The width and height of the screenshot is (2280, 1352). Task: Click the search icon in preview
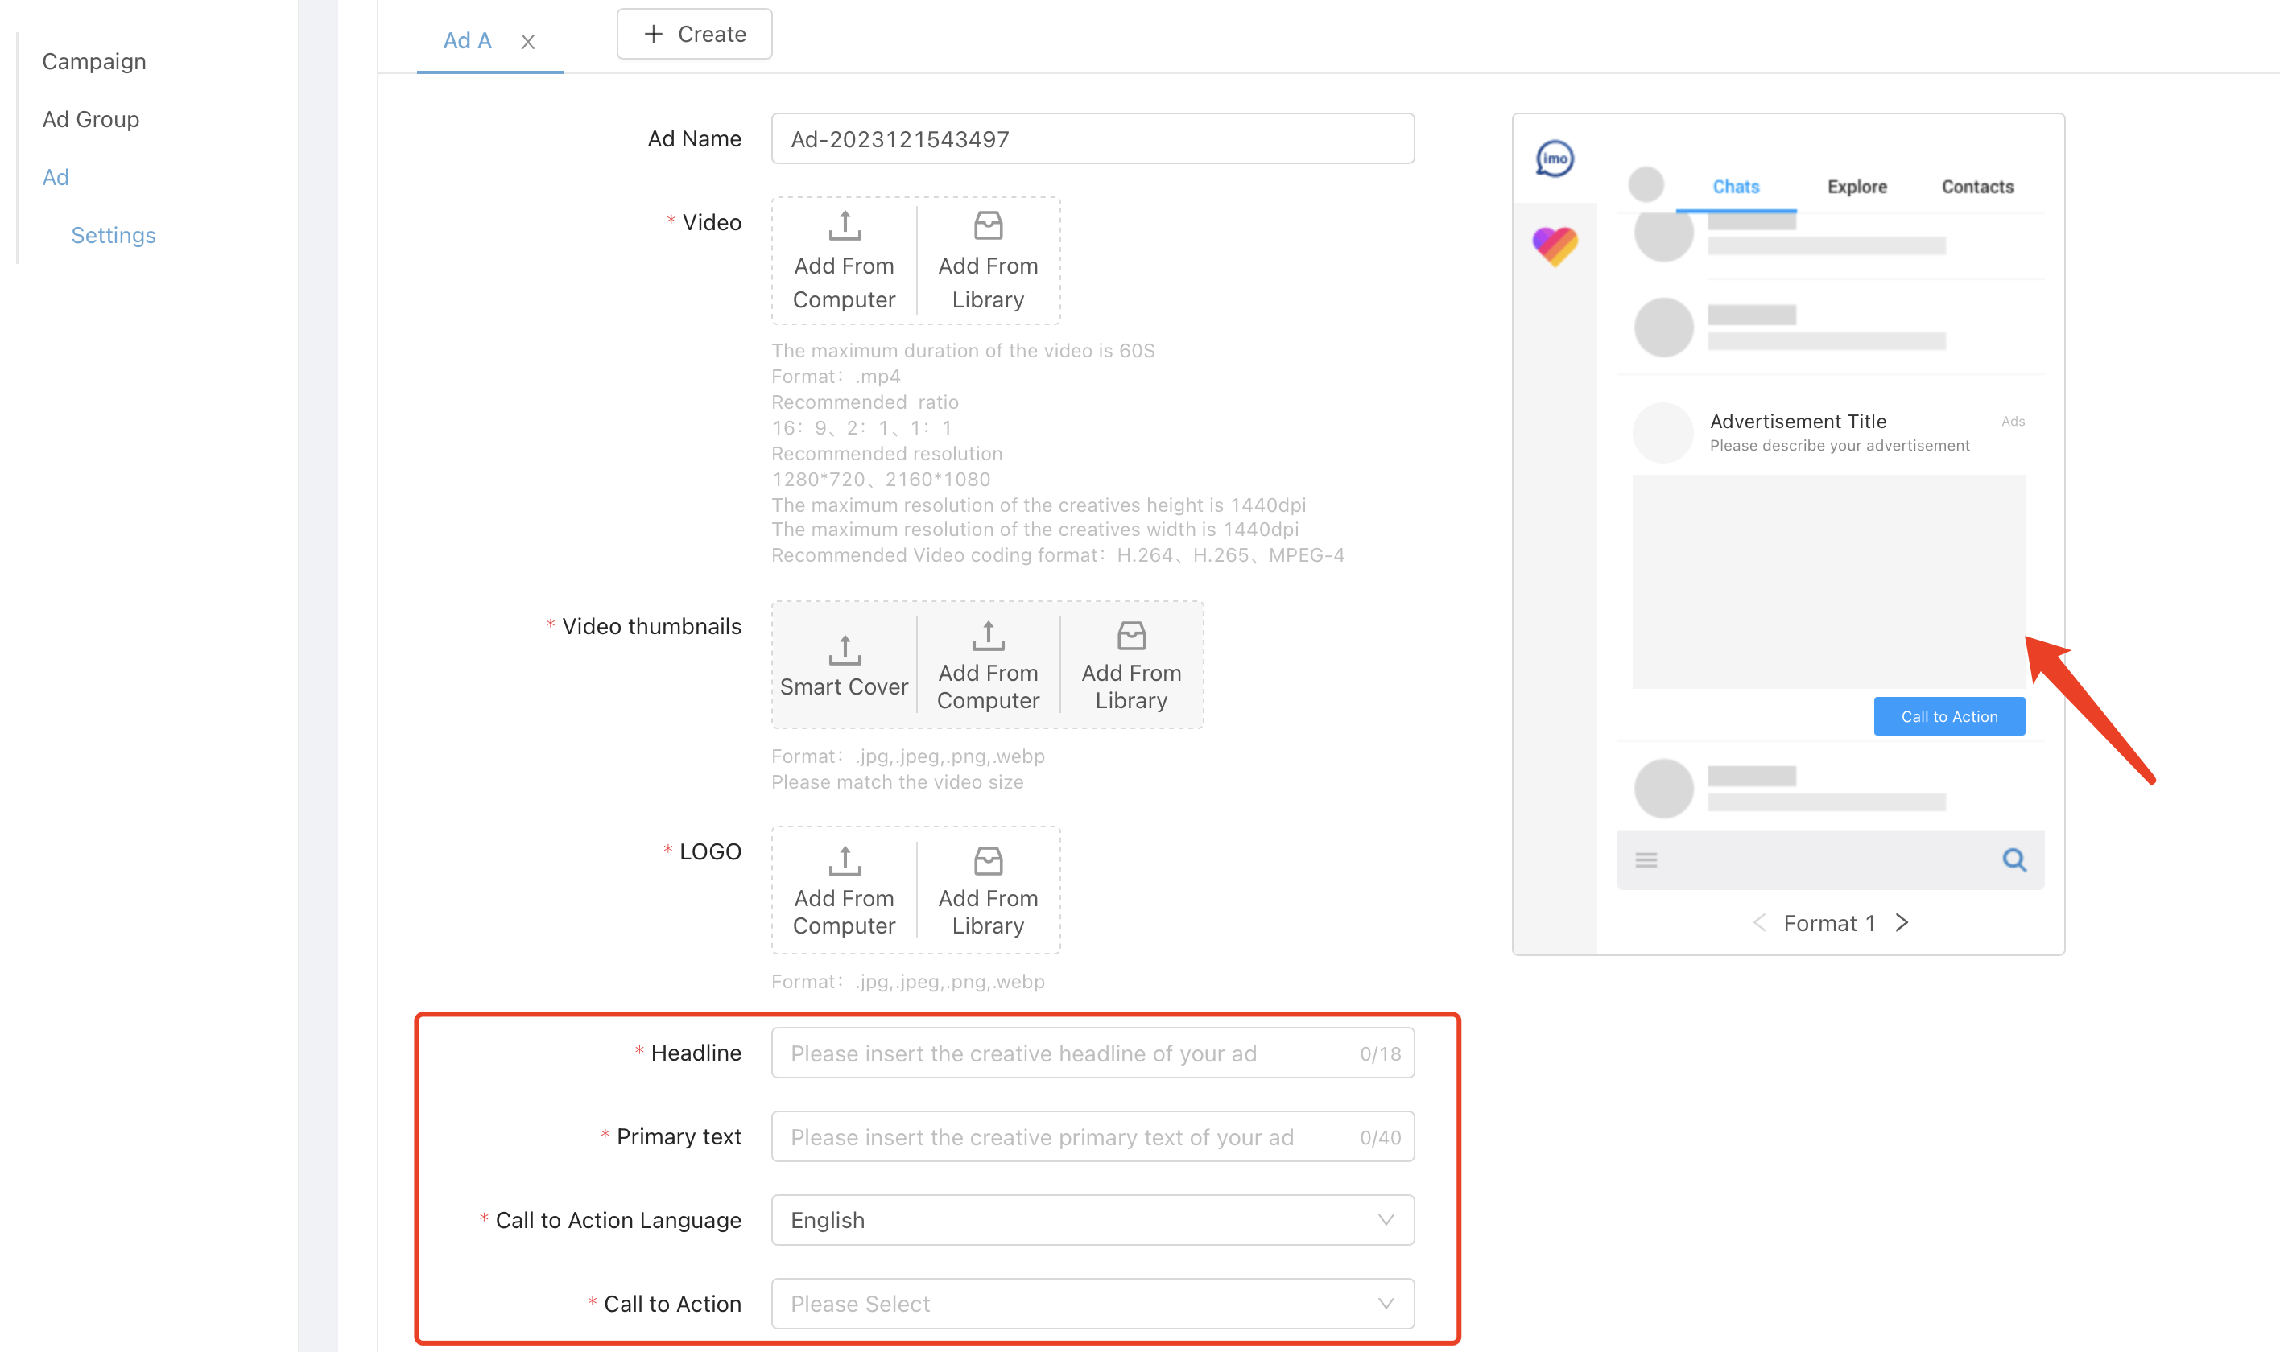2014,859
